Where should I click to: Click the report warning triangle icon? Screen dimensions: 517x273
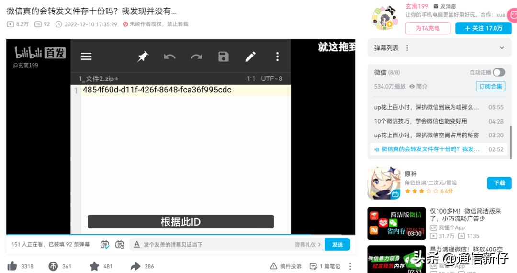click(x=273, y=266)
